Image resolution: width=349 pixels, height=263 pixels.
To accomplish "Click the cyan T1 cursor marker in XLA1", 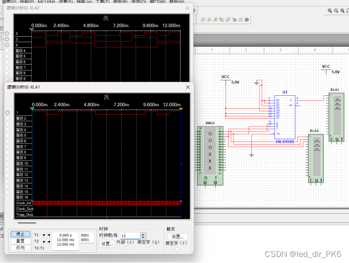I will [32, 108].
